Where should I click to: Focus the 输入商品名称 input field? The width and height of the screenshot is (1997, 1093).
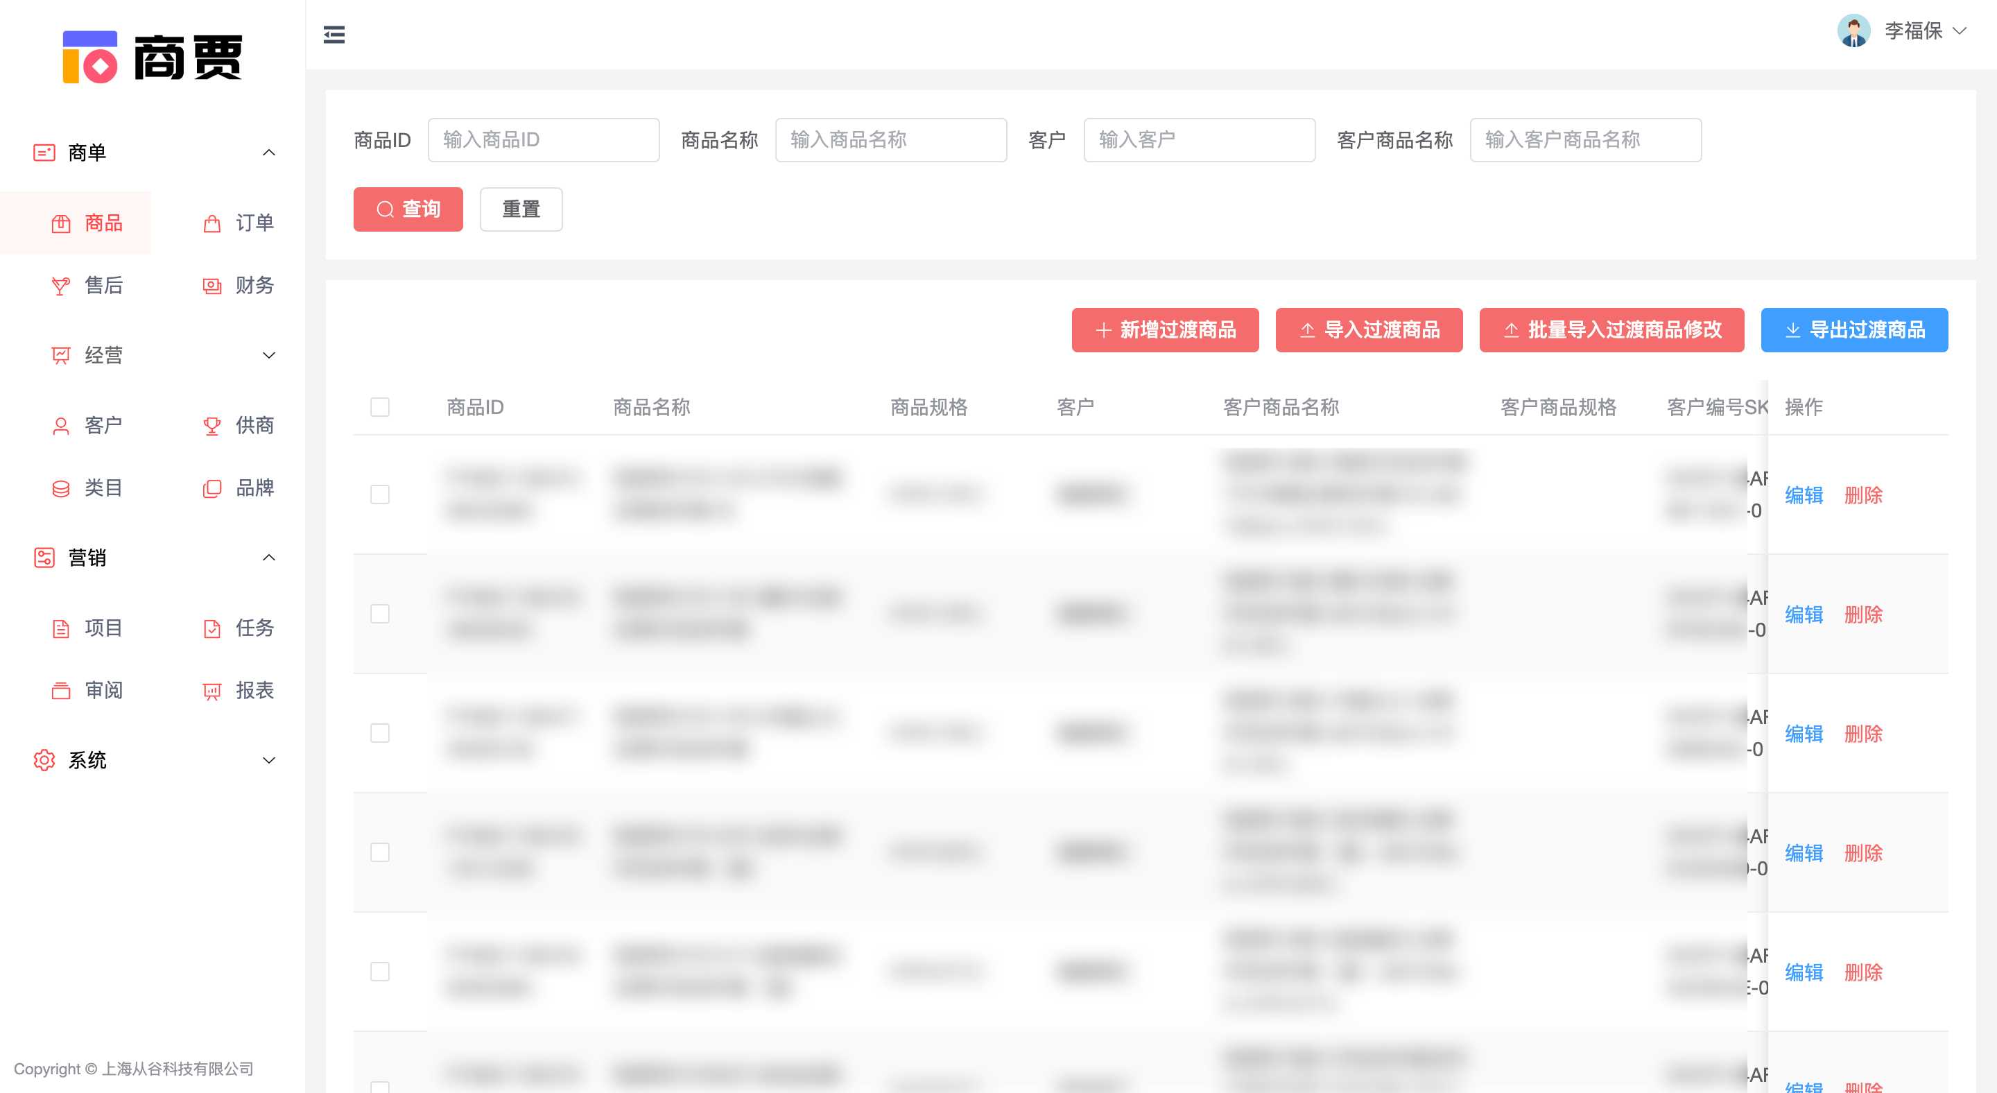tap(890, 140)
